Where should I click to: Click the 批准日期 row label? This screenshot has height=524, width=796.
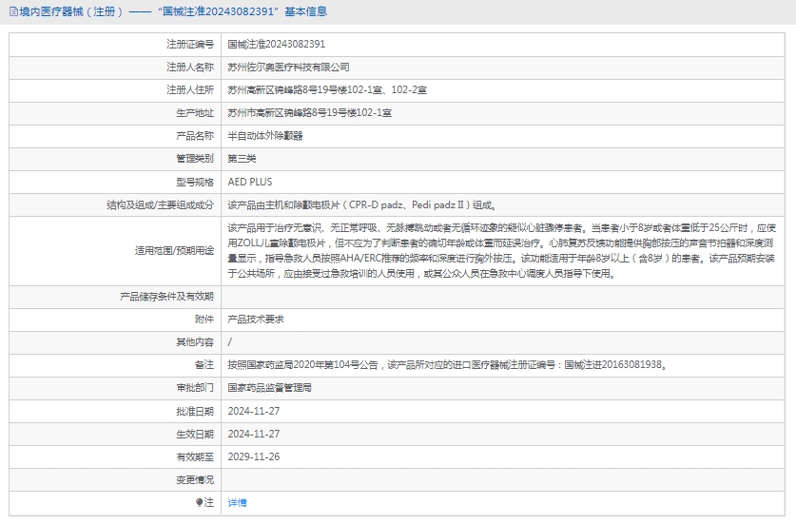point(195,411)
